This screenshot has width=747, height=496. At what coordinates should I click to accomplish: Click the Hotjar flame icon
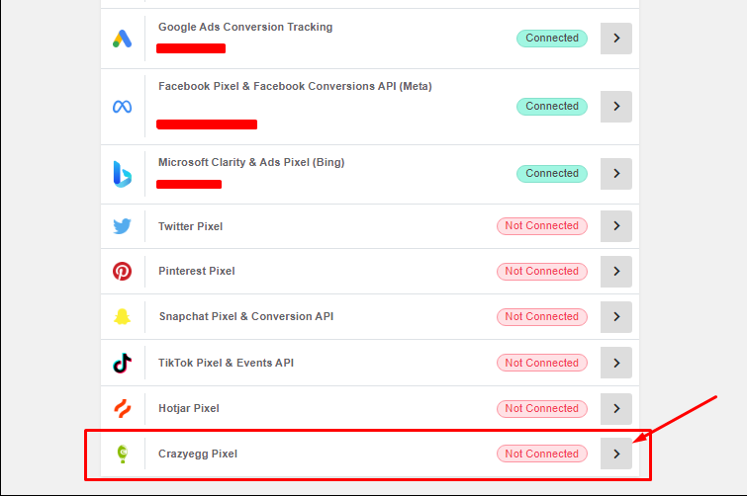point(122,408)
